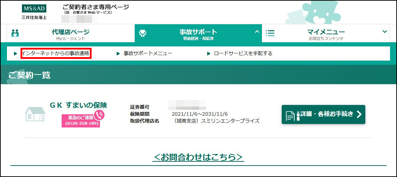Open 事故サポートメニュー link
Viewport: 397px width, 177px height.
[148, 54]
